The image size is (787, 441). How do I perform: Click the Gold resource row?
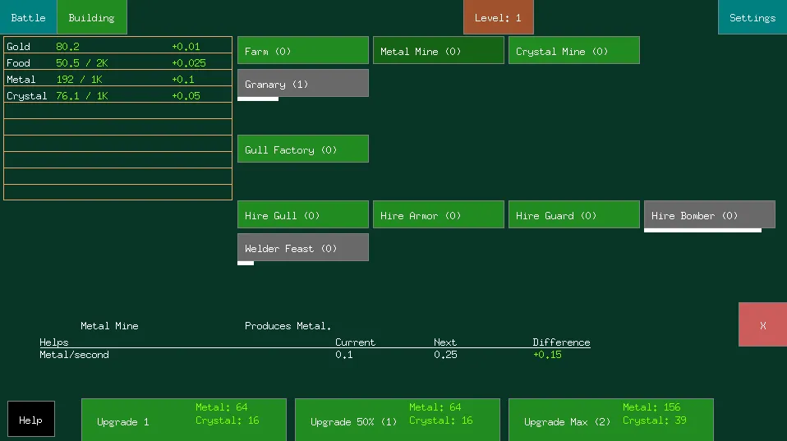[x=117, y=46]
